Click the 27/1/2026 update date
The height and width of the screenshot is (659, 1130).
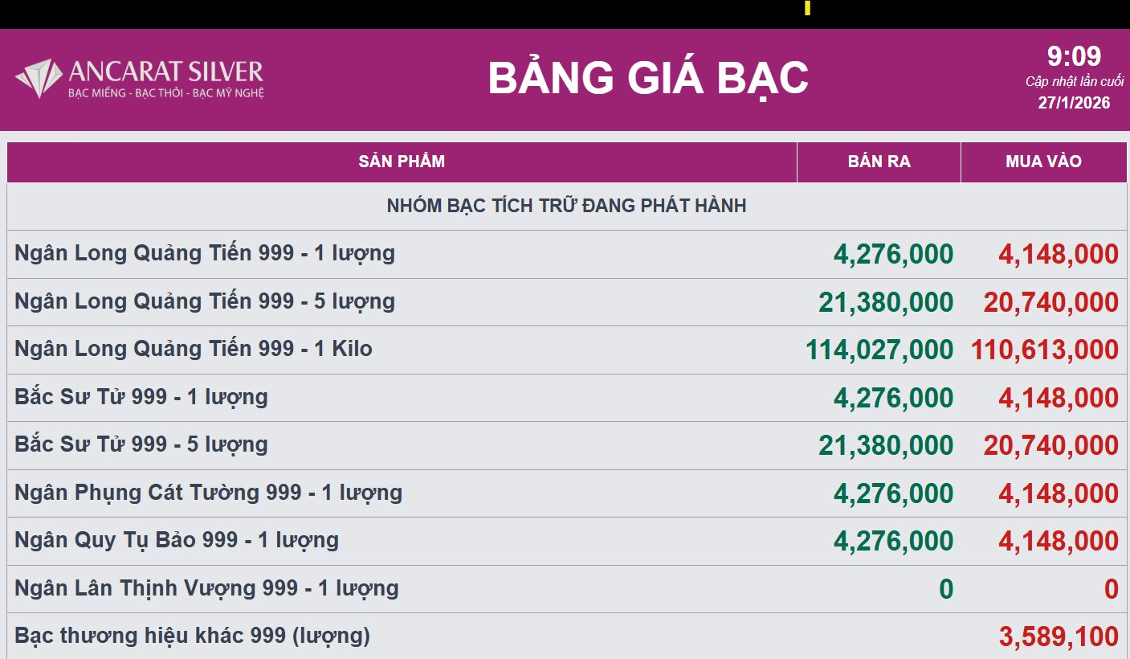[1074, 103]
